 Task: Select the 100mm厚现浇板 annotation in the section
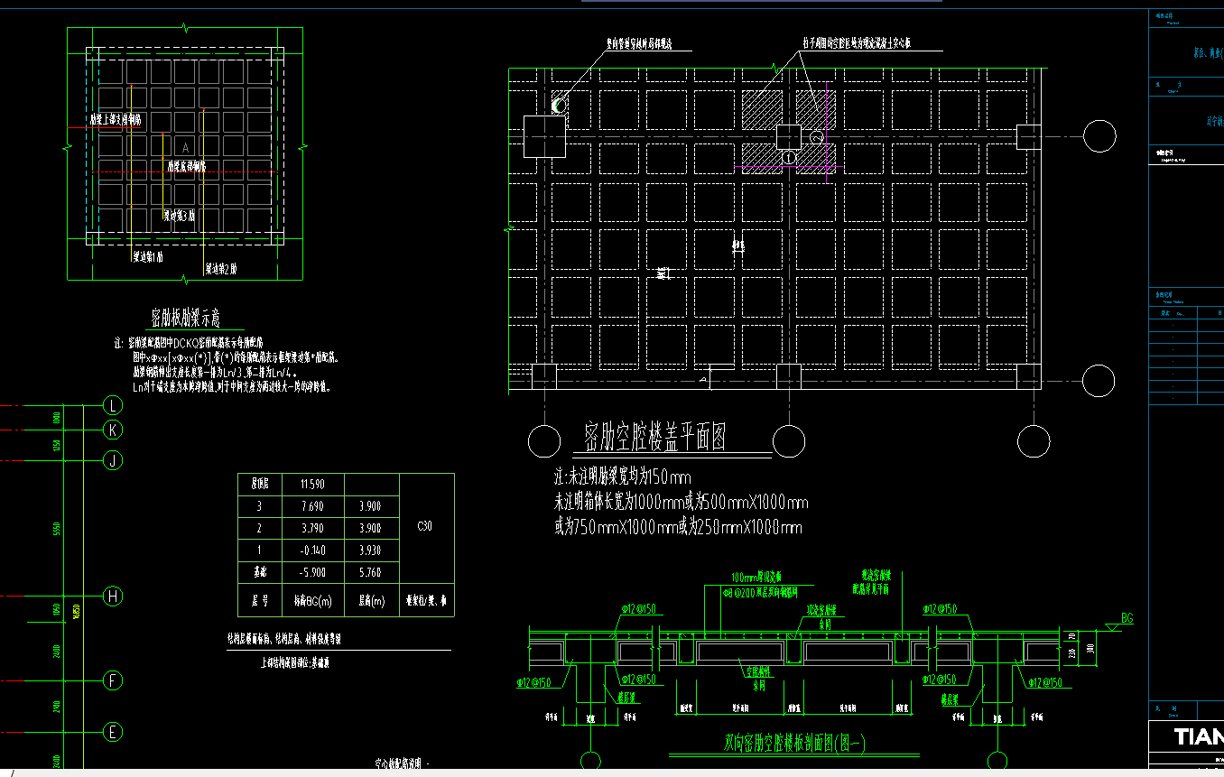point(756,577)
